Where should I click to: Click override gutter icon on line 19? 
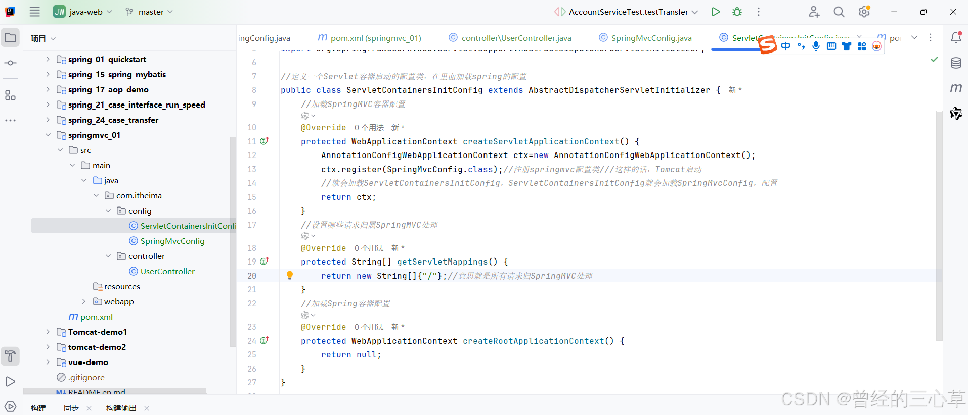[x=264, y=261]
